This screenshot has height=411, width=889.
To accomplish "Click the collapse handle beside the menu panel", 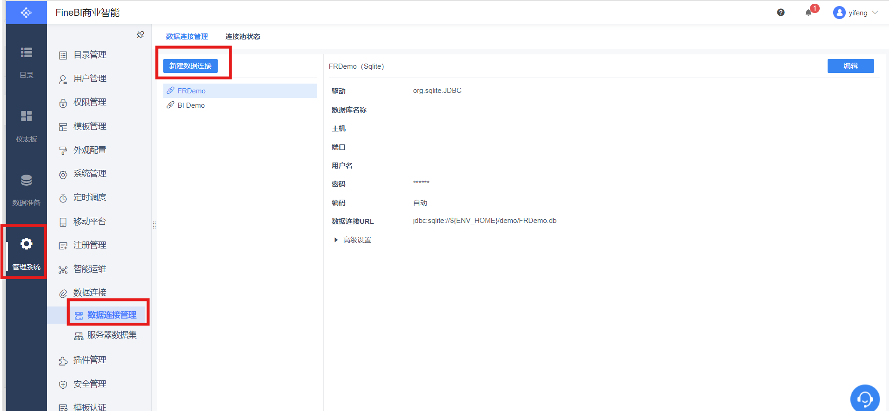I will 154,225.
